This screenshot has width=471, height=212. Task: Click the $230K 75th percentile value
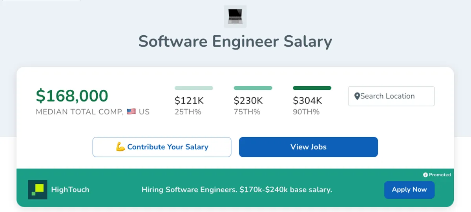pos(248,101)
